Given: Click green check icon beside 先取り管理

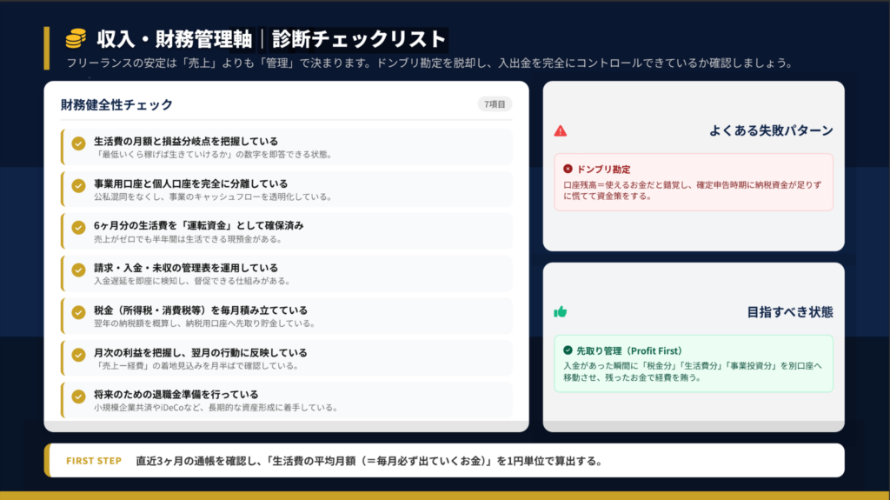Looking at the screenshot, I should (x=568, y=350).
